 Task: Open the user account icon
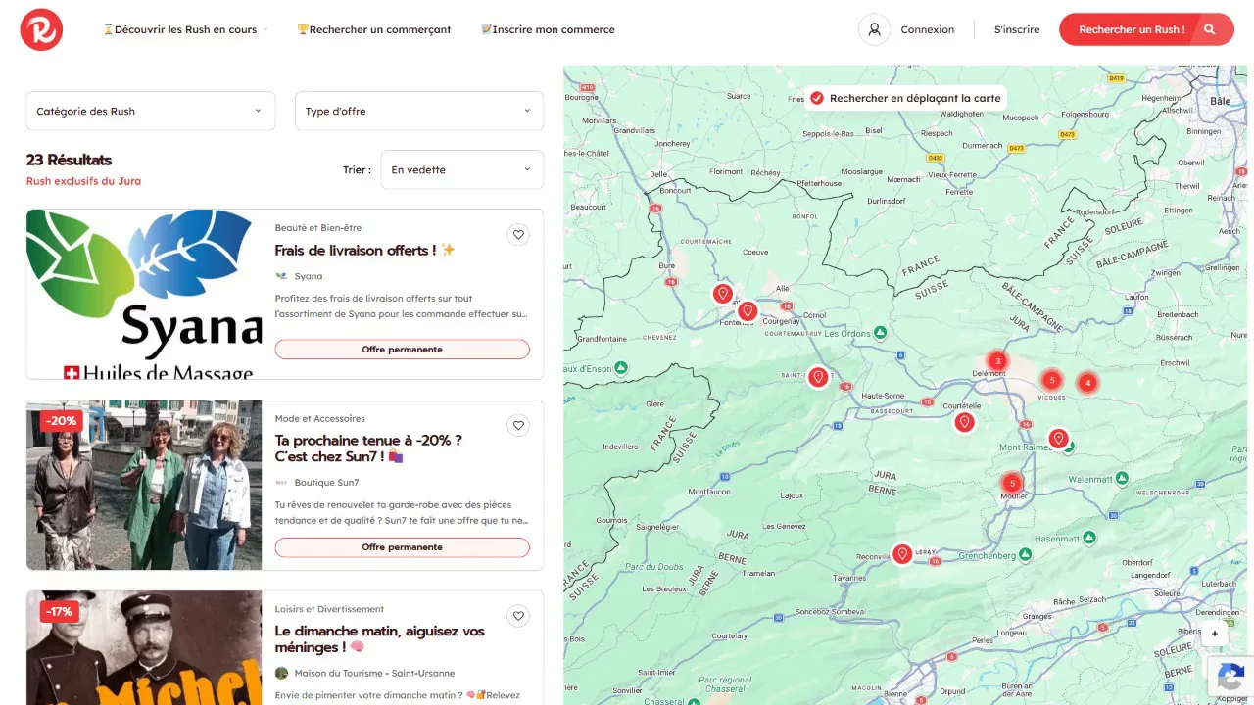pos(874,29)
